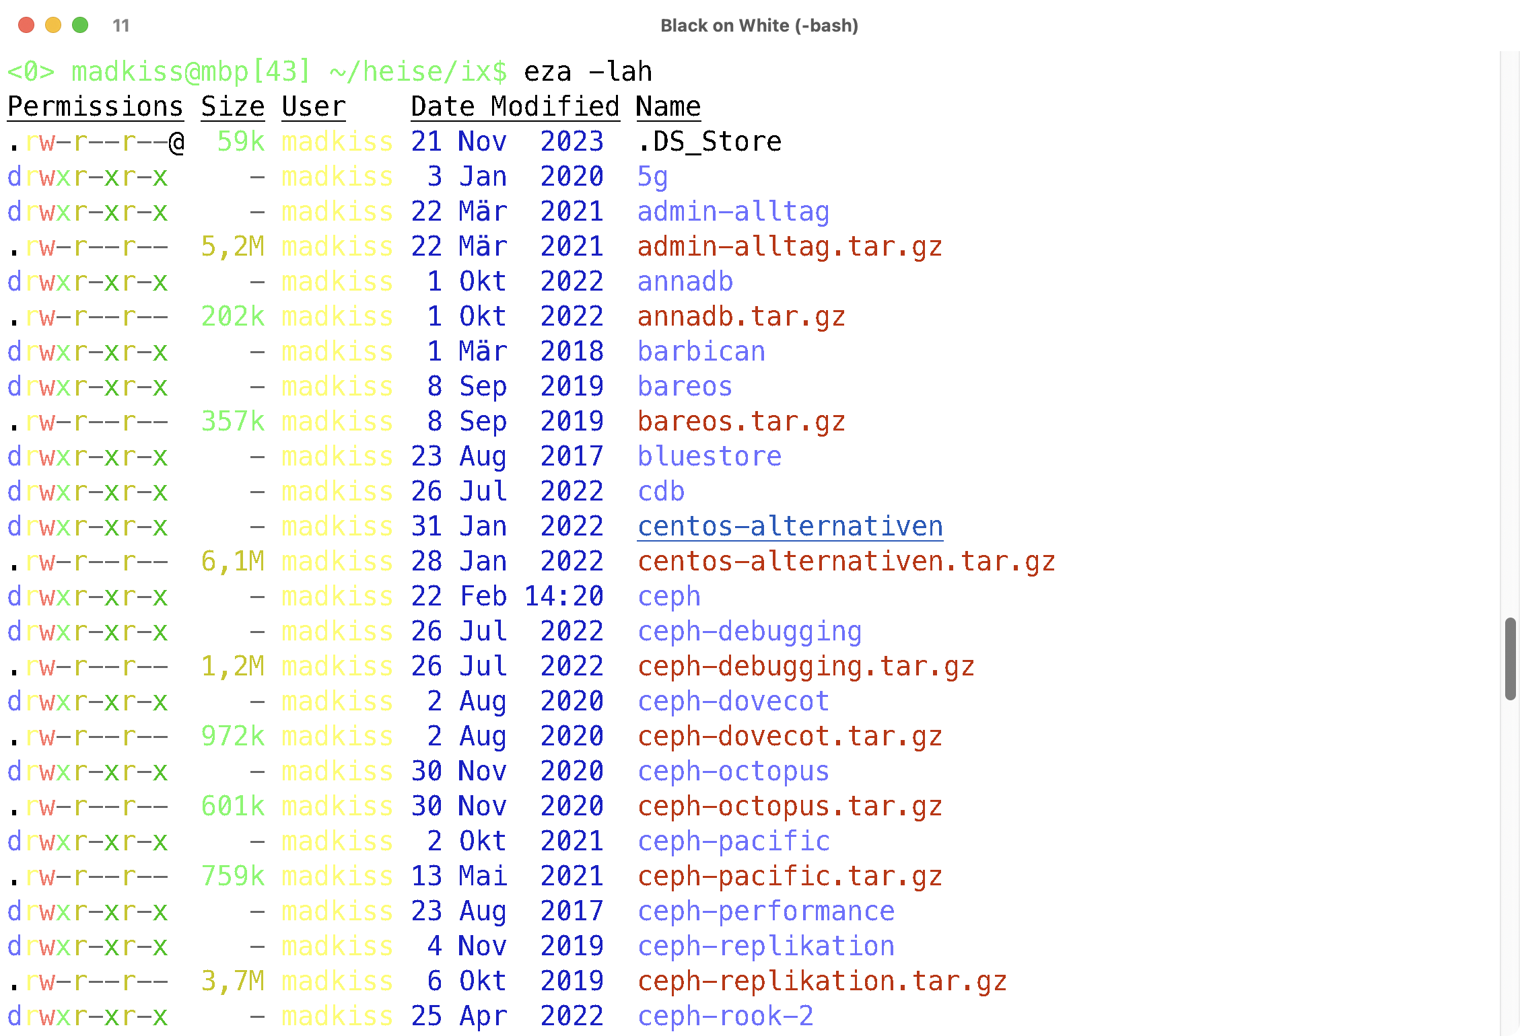
Task: Click the ceph-replikation.tar.gz archive name
Action: click(822, 981)
